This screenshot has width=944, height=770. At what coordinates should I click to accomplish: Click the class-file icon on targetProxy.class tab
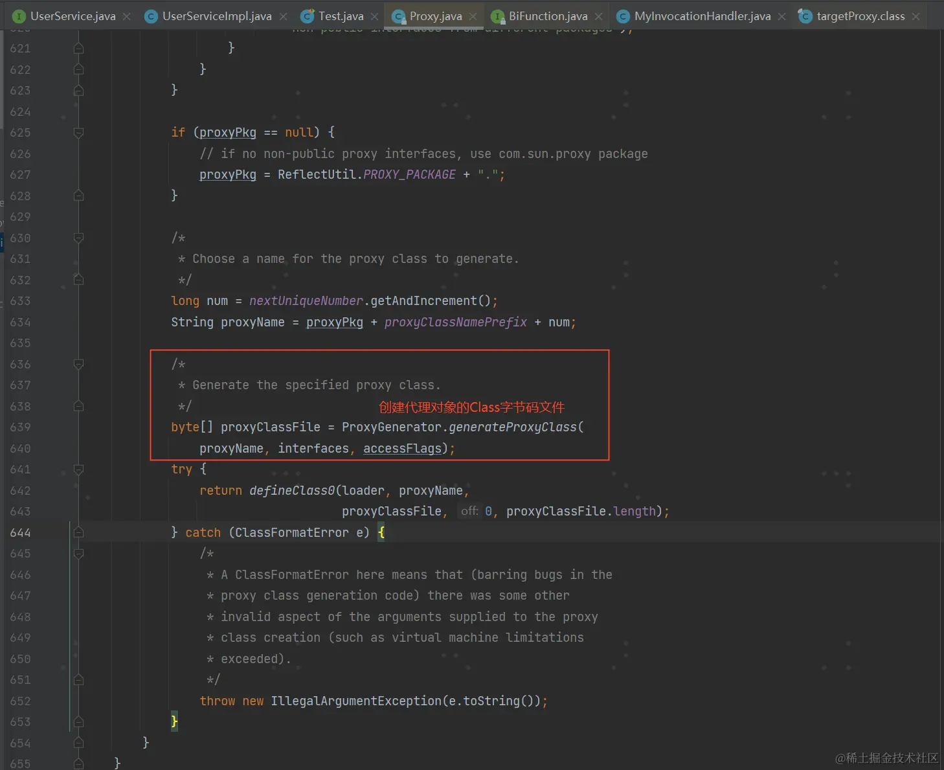pyautogui.click(x=805, y=16)
